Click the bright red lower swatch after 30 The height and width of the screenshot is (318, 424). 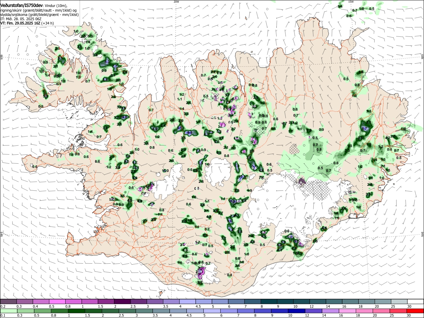(x=415, y=311)
